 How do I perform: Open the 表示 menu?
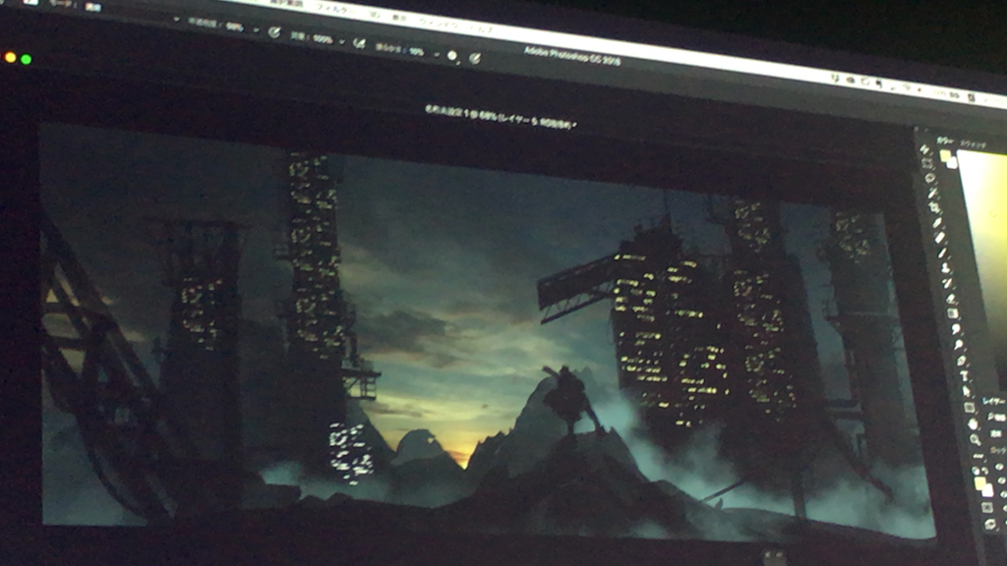point(399,18)
